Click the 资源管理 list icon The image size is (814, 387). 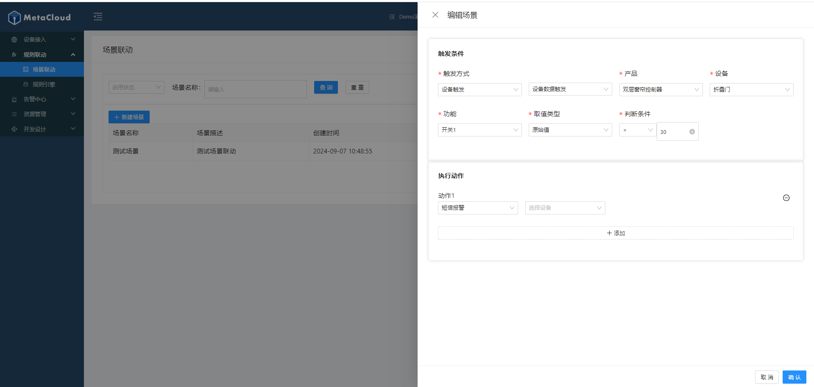pos(14,114)
